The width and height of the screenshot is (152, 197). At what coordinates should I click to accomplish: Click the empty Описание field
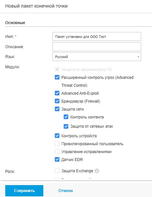click(97, 47)
